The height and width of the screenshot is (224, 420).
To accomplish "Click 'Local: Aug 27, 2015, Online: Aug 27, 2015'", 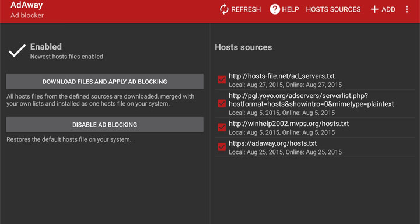I will 285,85.
